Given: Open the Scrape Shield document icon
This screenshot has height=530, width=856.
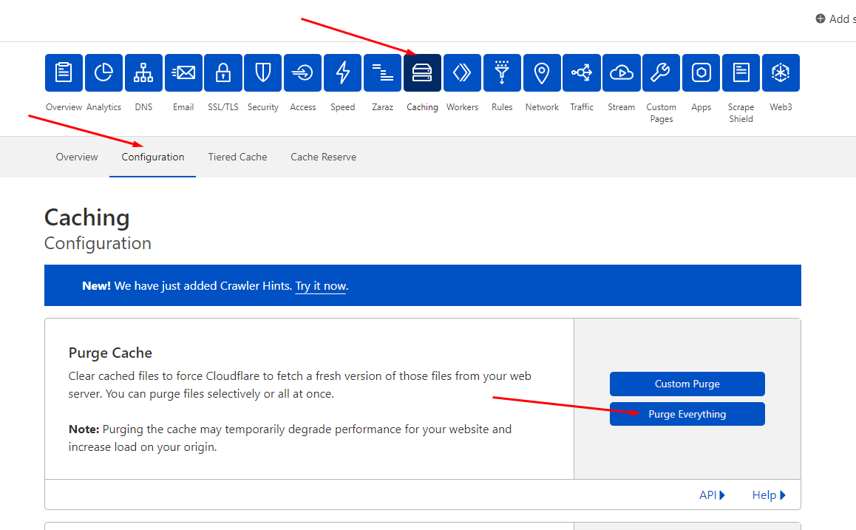Looking at the screenshot, I should 741,72.
